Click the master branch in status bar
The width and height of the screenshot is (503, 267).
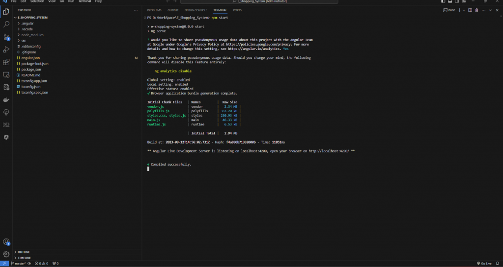pyautogui.click(x=18, y=264)
